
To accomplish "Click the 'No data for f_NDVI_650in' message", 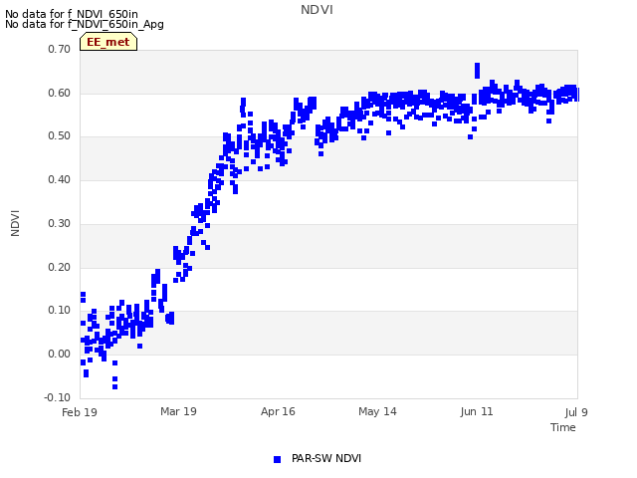I will click(x=72, y=14).
